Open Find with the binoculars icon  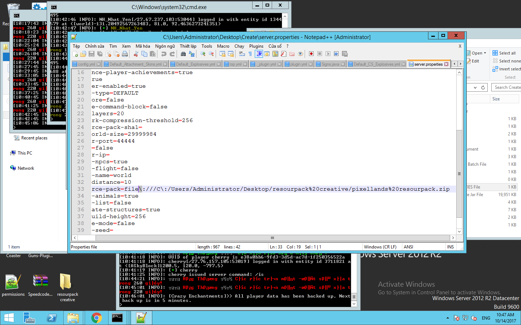point(183,54)
